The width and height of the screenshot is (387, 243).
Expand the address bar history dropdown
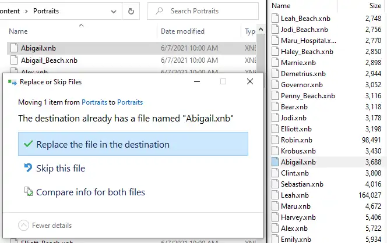(x=114, y=11)
